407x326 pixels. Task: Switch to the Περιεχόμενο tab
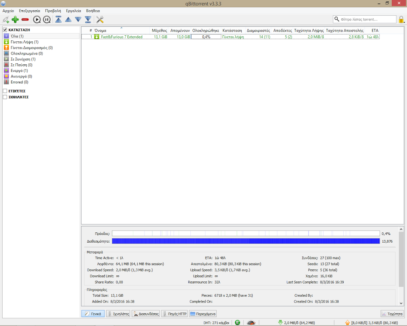click(203, 314)
